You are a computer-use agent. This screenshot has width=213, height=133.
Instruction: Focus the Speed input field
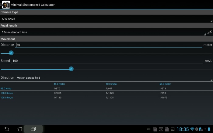(x=107, y=61)
